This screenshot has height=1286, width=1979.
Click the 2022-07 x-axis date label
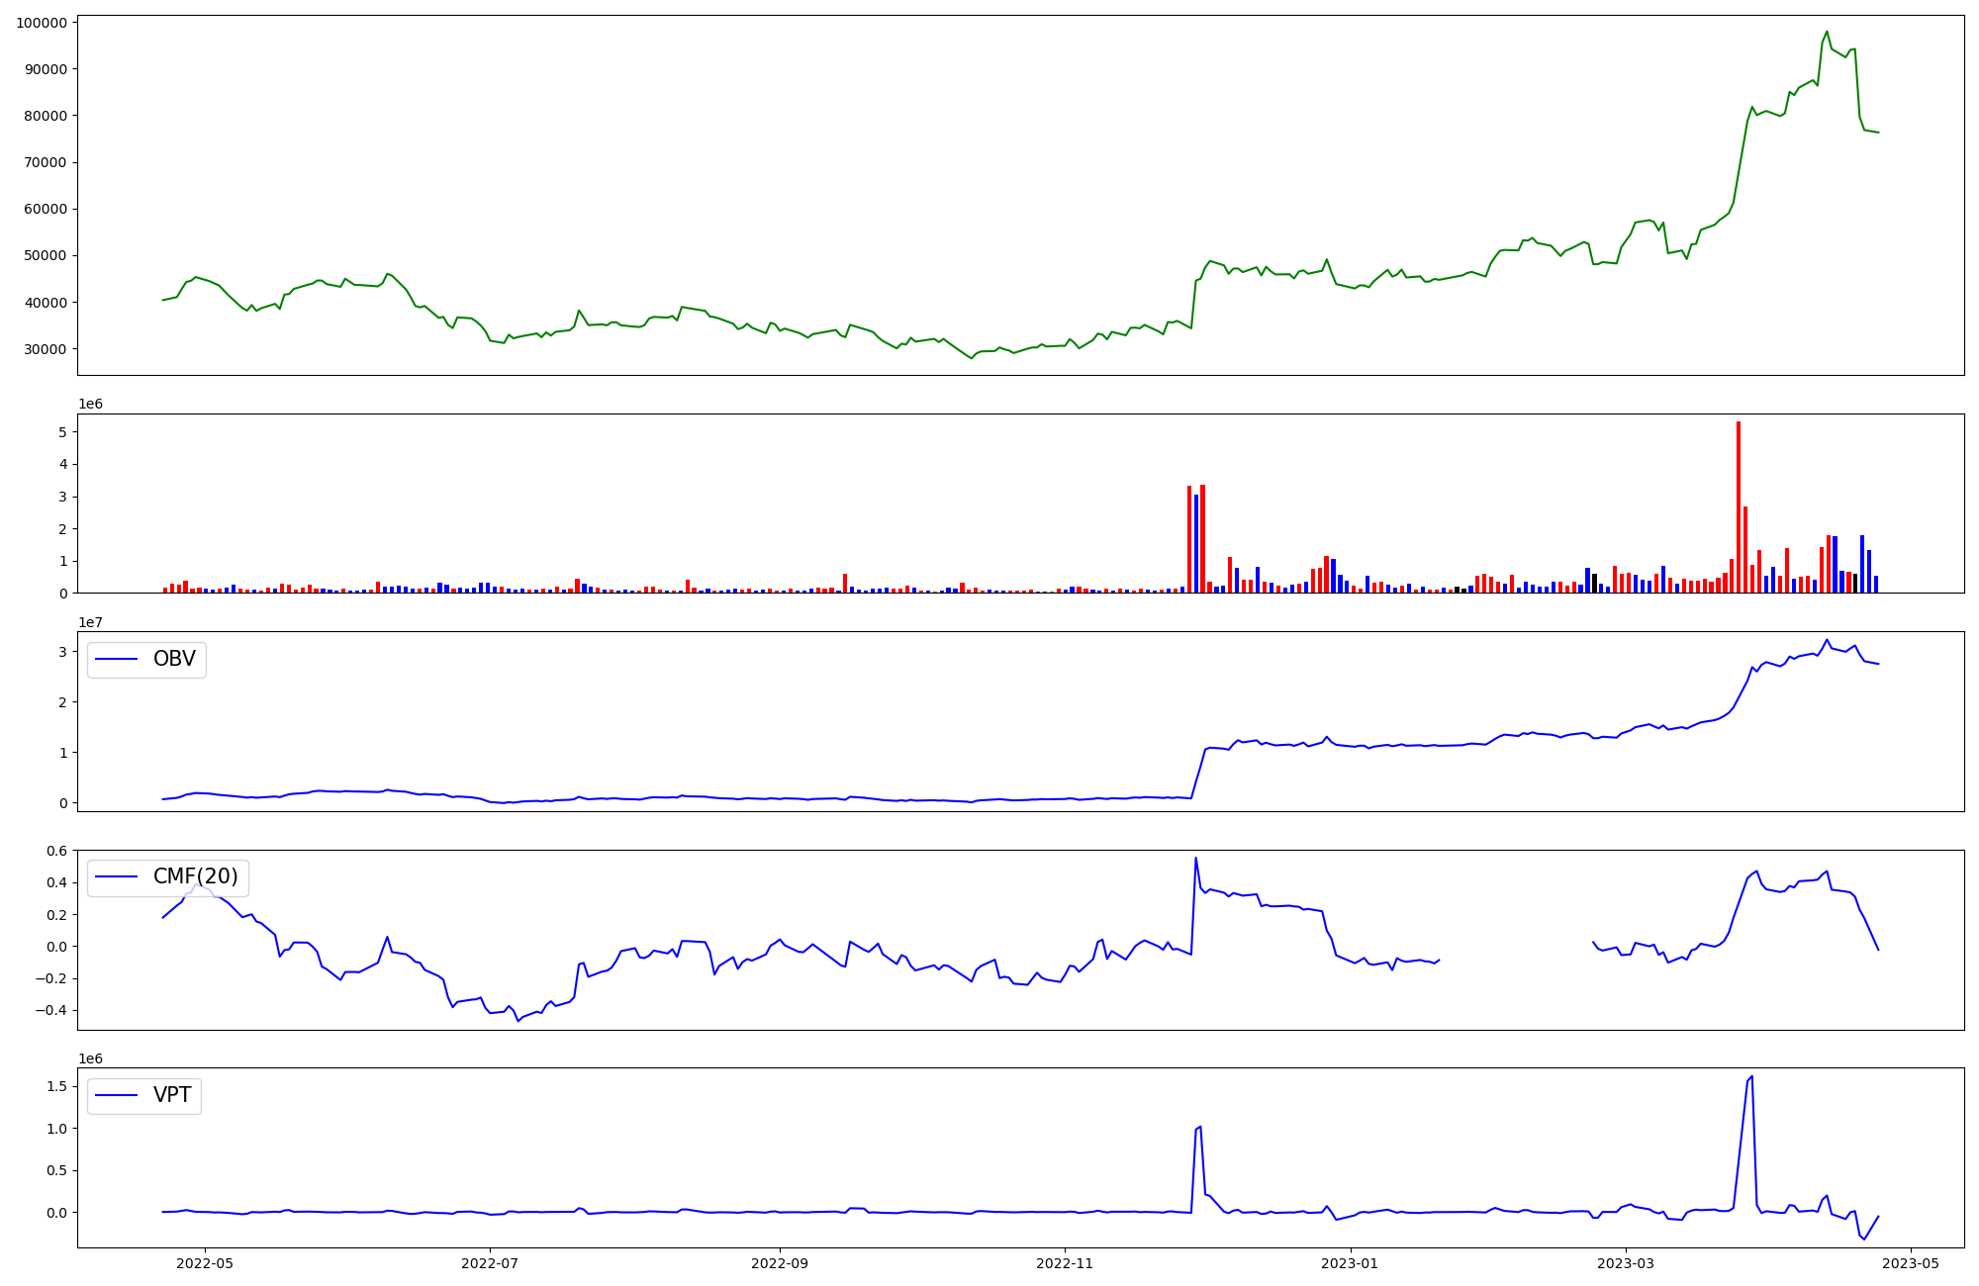pos(490,1263)
